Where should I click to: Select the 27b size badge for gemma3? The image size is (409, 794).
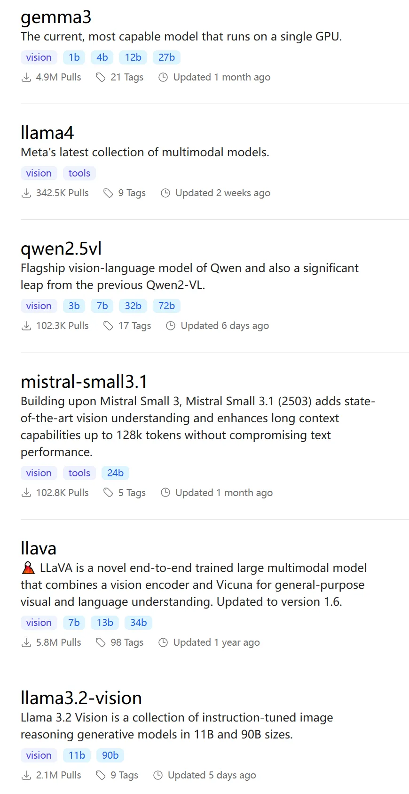point(166,57)
